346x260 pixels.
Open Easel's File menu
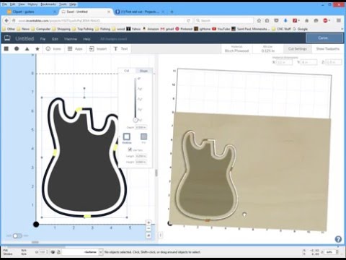click(43, 39)
